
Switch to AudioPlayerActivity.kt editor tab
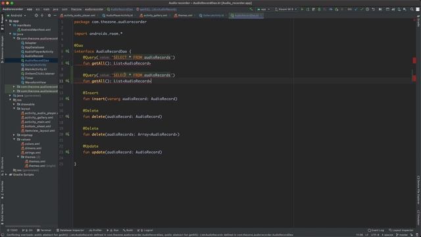coord(118,16)
